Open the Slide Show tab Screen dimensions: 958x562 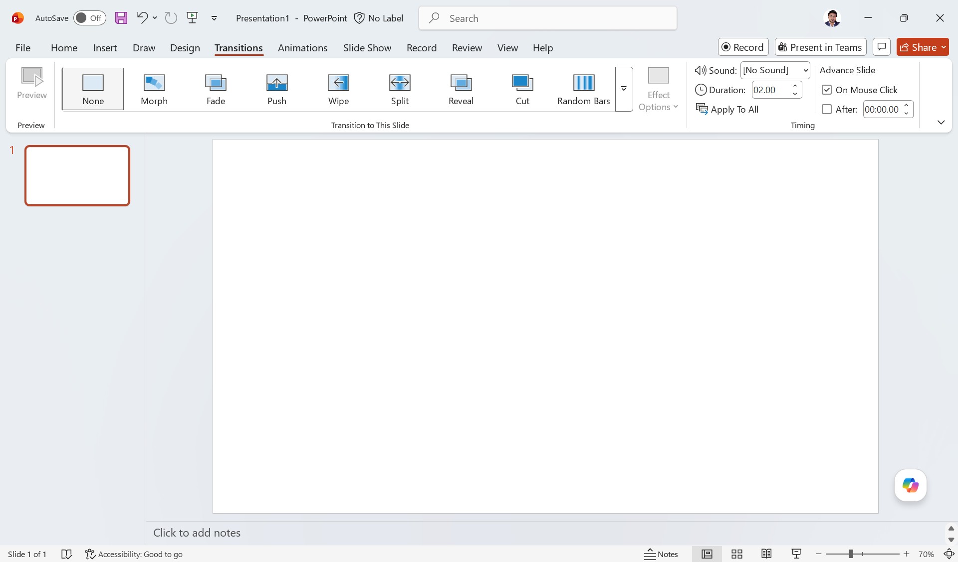coord(367,47)
